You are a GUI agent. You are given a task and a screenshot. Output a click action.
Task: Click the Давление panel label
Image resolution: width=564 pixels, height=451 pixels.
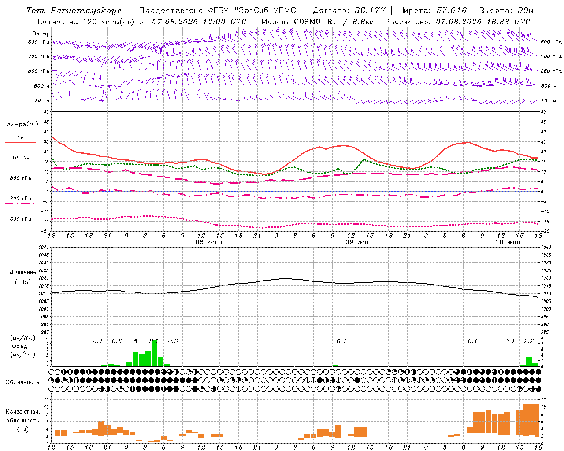pyautogui.click(x=22, y=272)
